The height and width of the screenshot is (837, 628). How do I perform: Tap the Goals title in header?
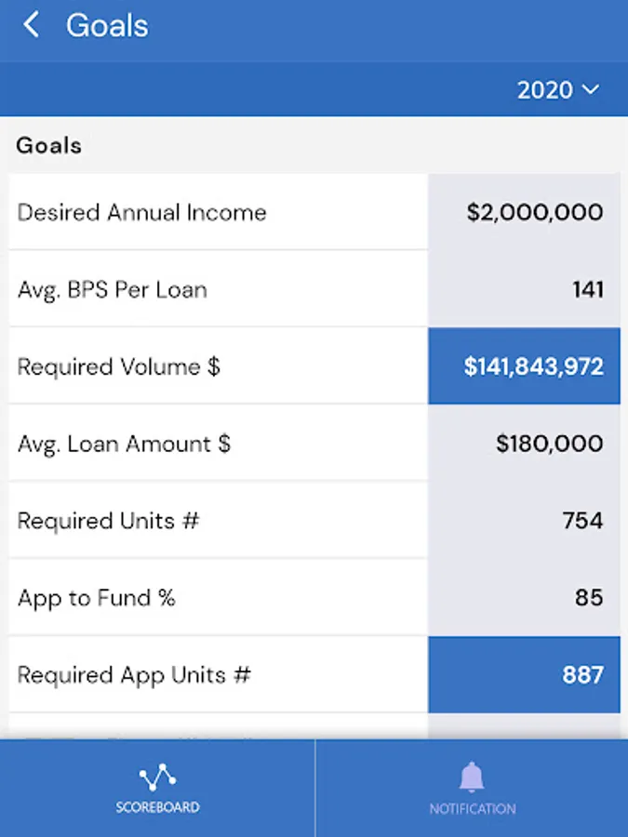(x=107, y=25)
